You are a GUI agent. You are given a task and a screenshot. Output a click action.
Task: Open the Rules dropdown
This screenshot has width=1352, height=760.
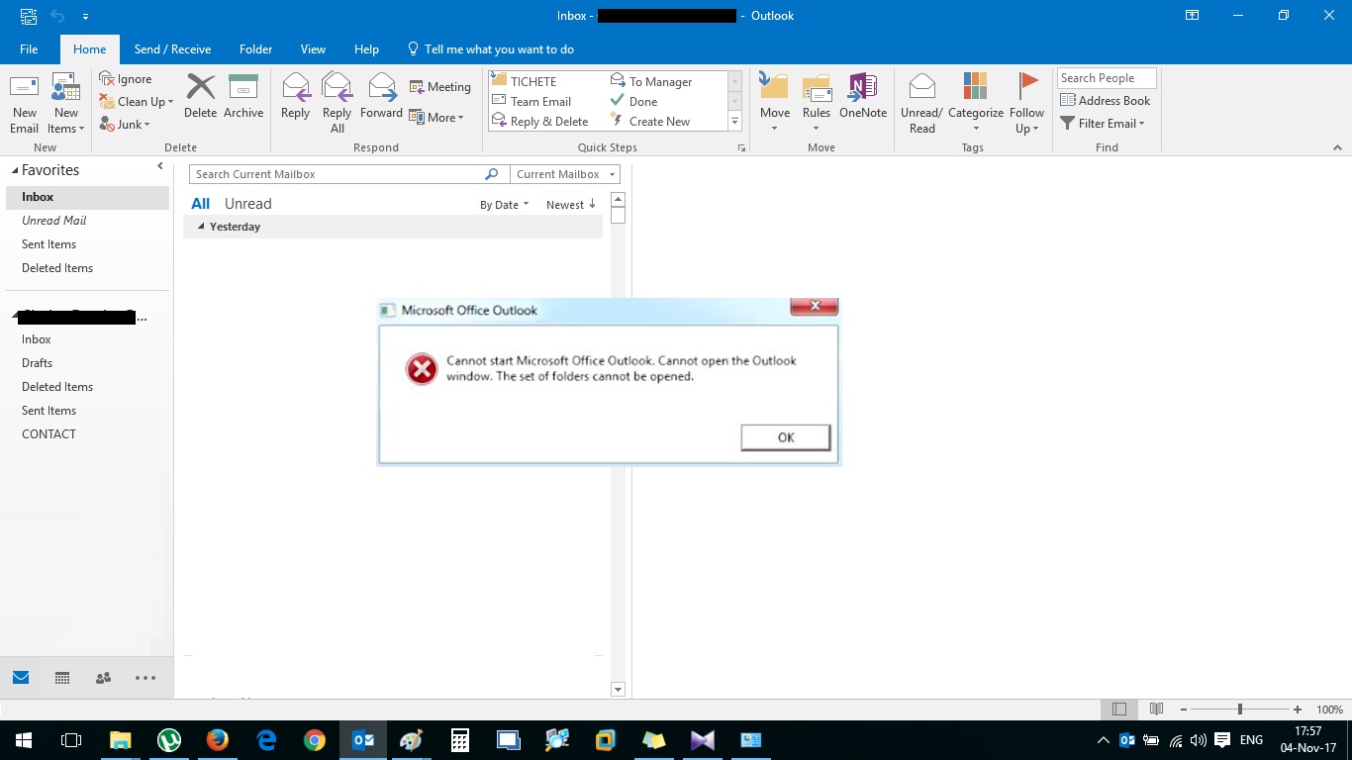817,104
